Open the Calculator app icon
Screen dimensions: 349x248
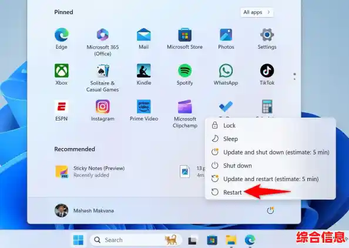[267, 107]
